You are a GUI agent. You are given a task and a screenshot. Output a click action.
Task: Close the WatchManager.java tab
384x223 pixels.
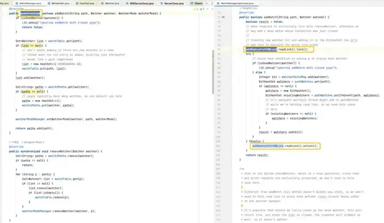[44, 3]
